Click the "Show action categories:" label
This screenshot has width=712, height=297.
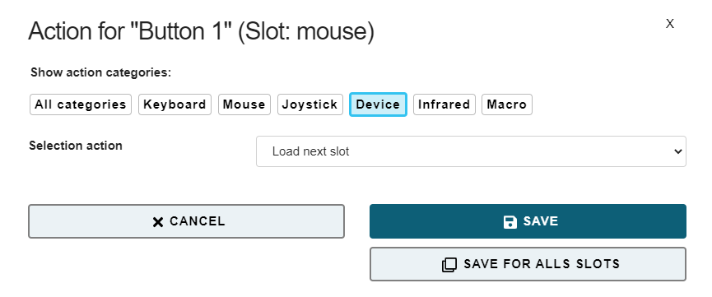click(x=100, y=72)
